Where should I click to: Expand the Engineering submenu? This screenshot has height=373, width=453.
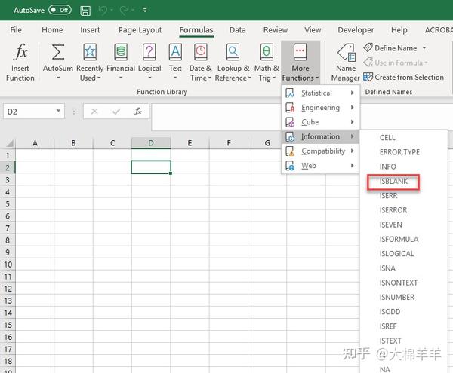click(x=321, y=108)
